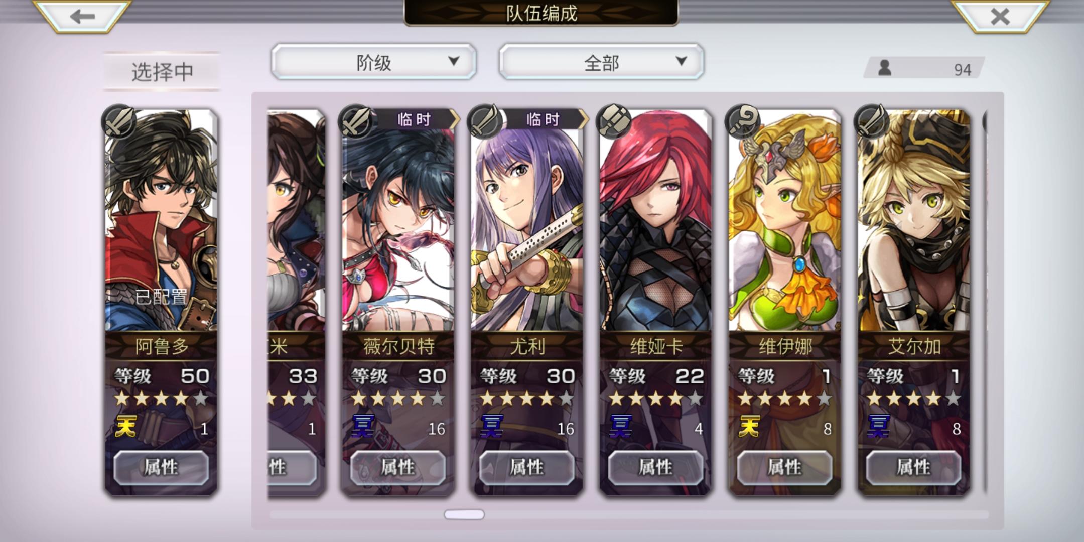Click the sword icon on 薇尔贝特's card

click(x=356, y=122)
